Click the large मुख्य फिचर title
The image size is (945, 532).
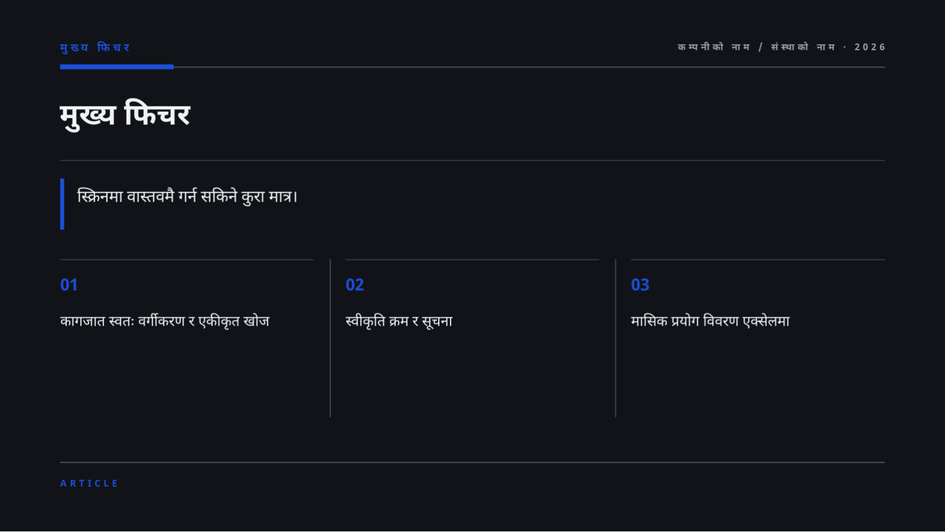click(x=125, y=115)
